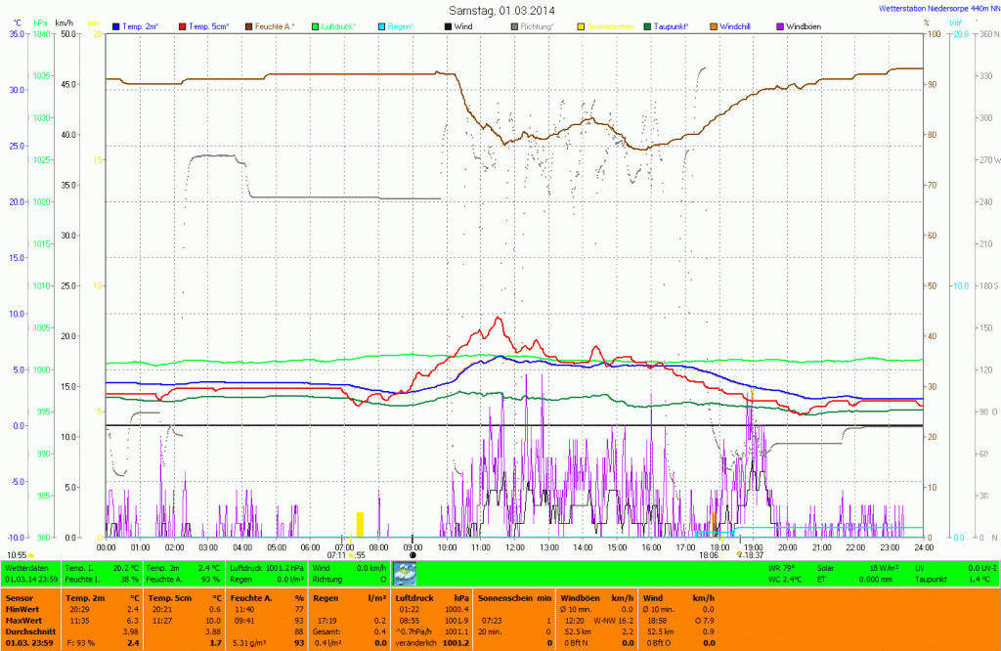Click the purple Windböen legend square
This screenshot has height=651, width=1001.
coord(780,24)
